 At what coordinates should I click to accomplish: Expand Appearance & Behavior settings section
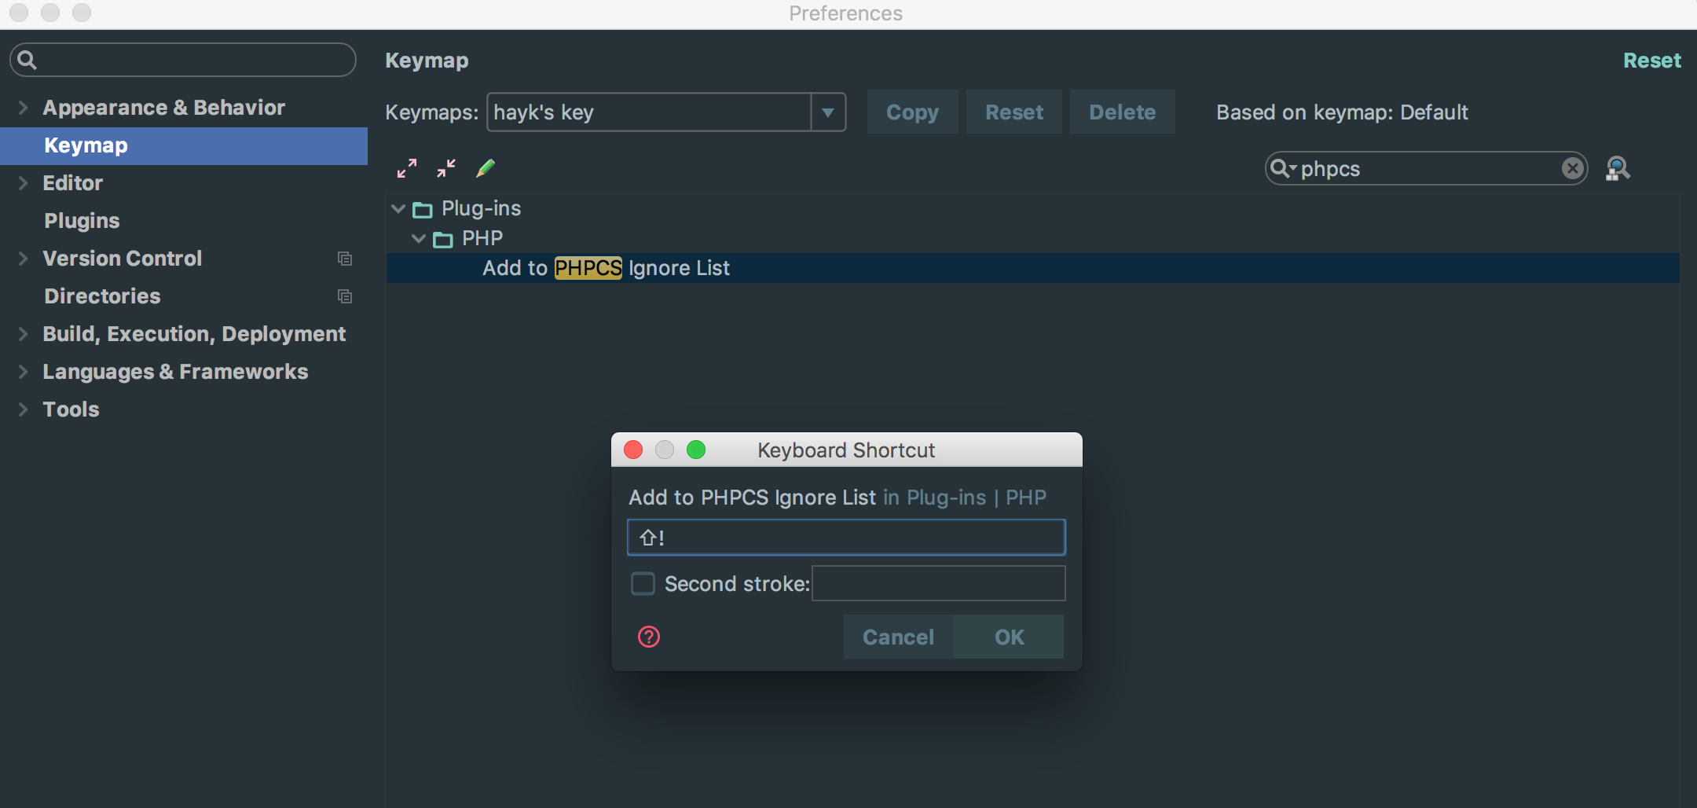tap(23, 108)
